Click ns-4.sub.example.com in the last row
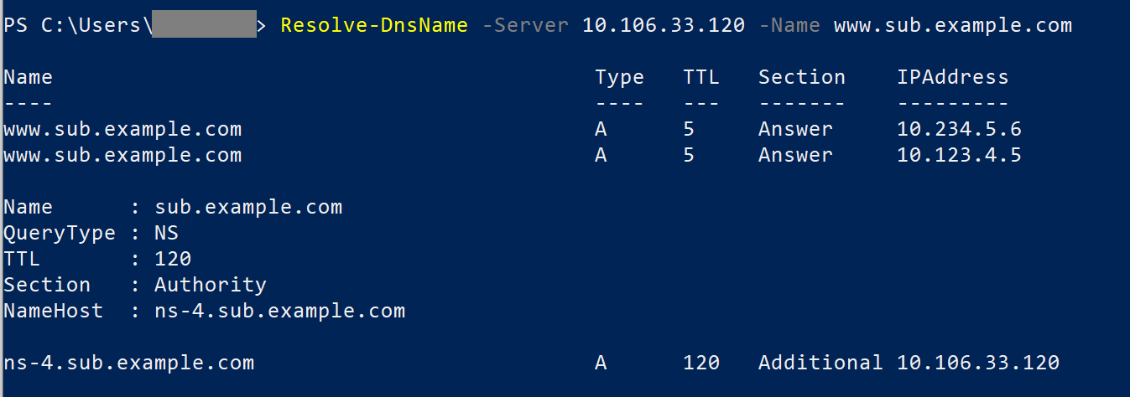The height and width of the screenshot is (397, 1130). 128,363
